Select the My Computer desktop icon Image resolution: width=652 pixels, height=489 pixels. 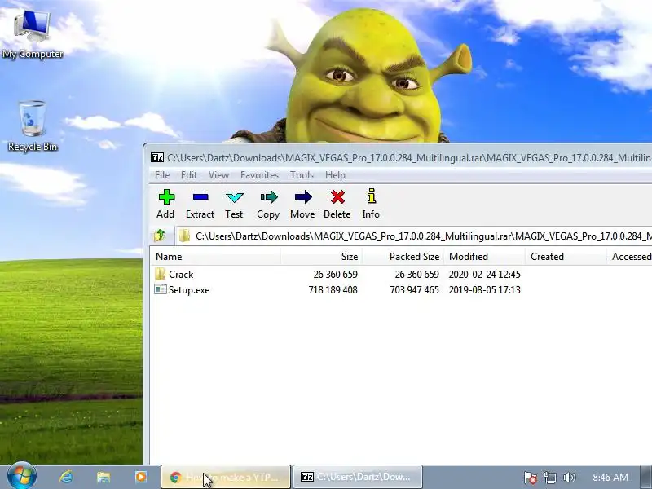[x=33, y=35]
